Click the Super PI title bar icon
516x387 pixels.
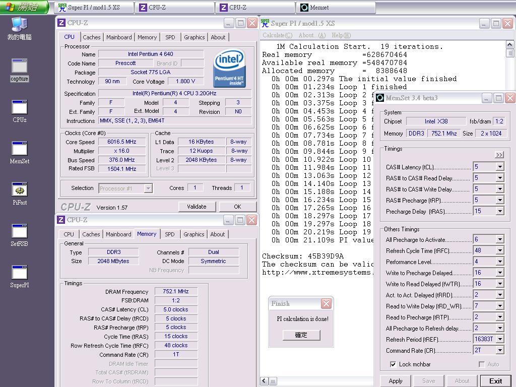coord(265,23)
